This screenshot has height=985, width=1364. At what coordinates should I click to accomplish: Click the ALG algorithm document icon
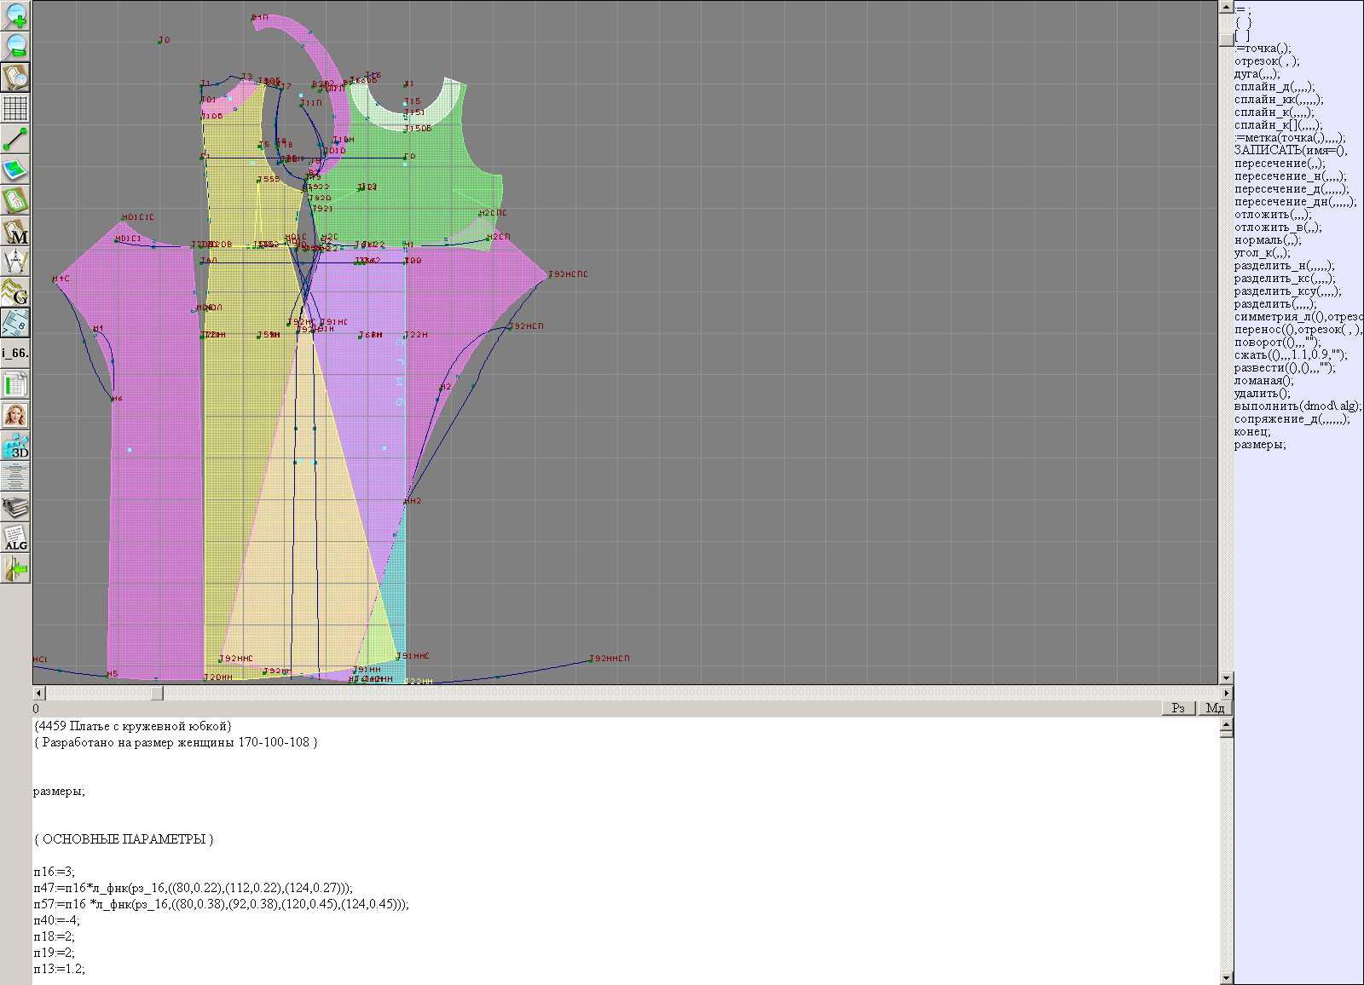pyautogui.click(x=15, y=538)
